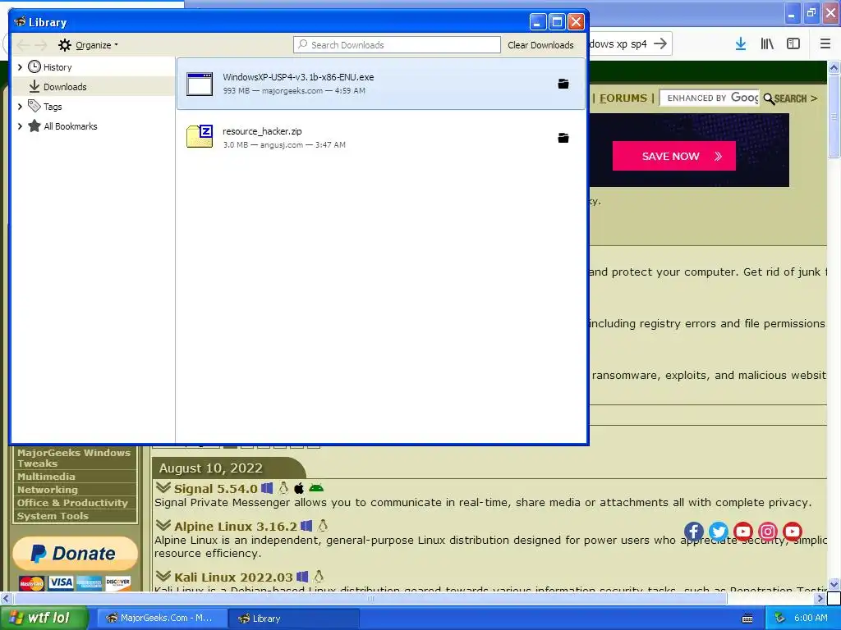Open the Organize menu in Library
This screenshot has height=630, width=841.
(89, 45)
